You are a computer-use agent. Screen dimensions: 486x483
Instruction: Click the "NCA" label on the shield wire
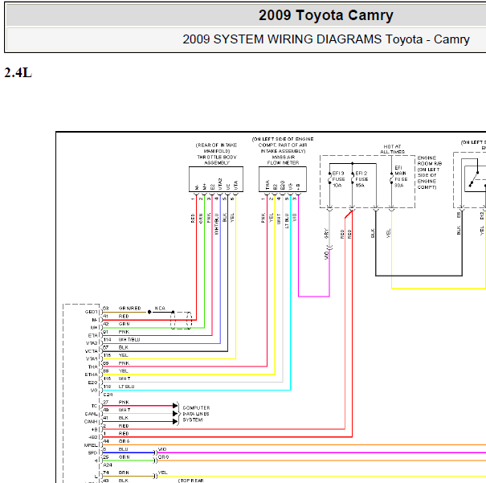pyautogui.click(x=160, y=308)
